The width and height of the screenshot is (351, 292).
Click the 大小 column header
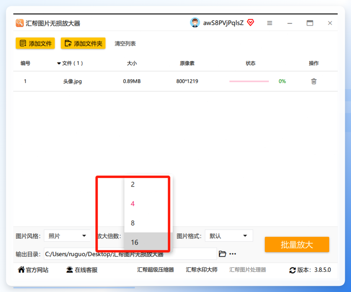coord(132,63)
